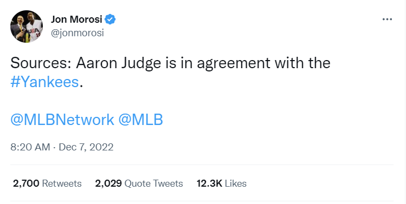The height and width of the screenshot is (204, 406).
Task: Open Jon Morosi's profile picture
Action: coord(27,27)
